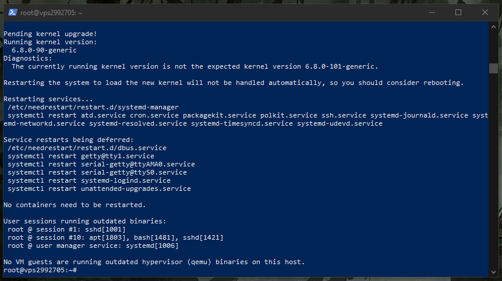This screenshot has height=281, width=502.
Task: Maximize the terminal window
Action: (x=458, y=12)
